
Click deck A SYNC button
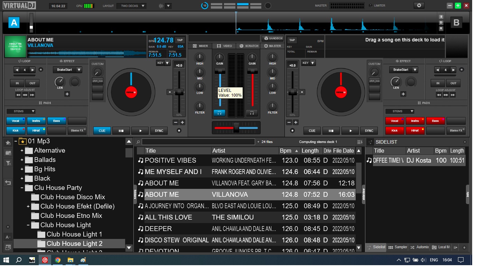click(x=159, y=131)
